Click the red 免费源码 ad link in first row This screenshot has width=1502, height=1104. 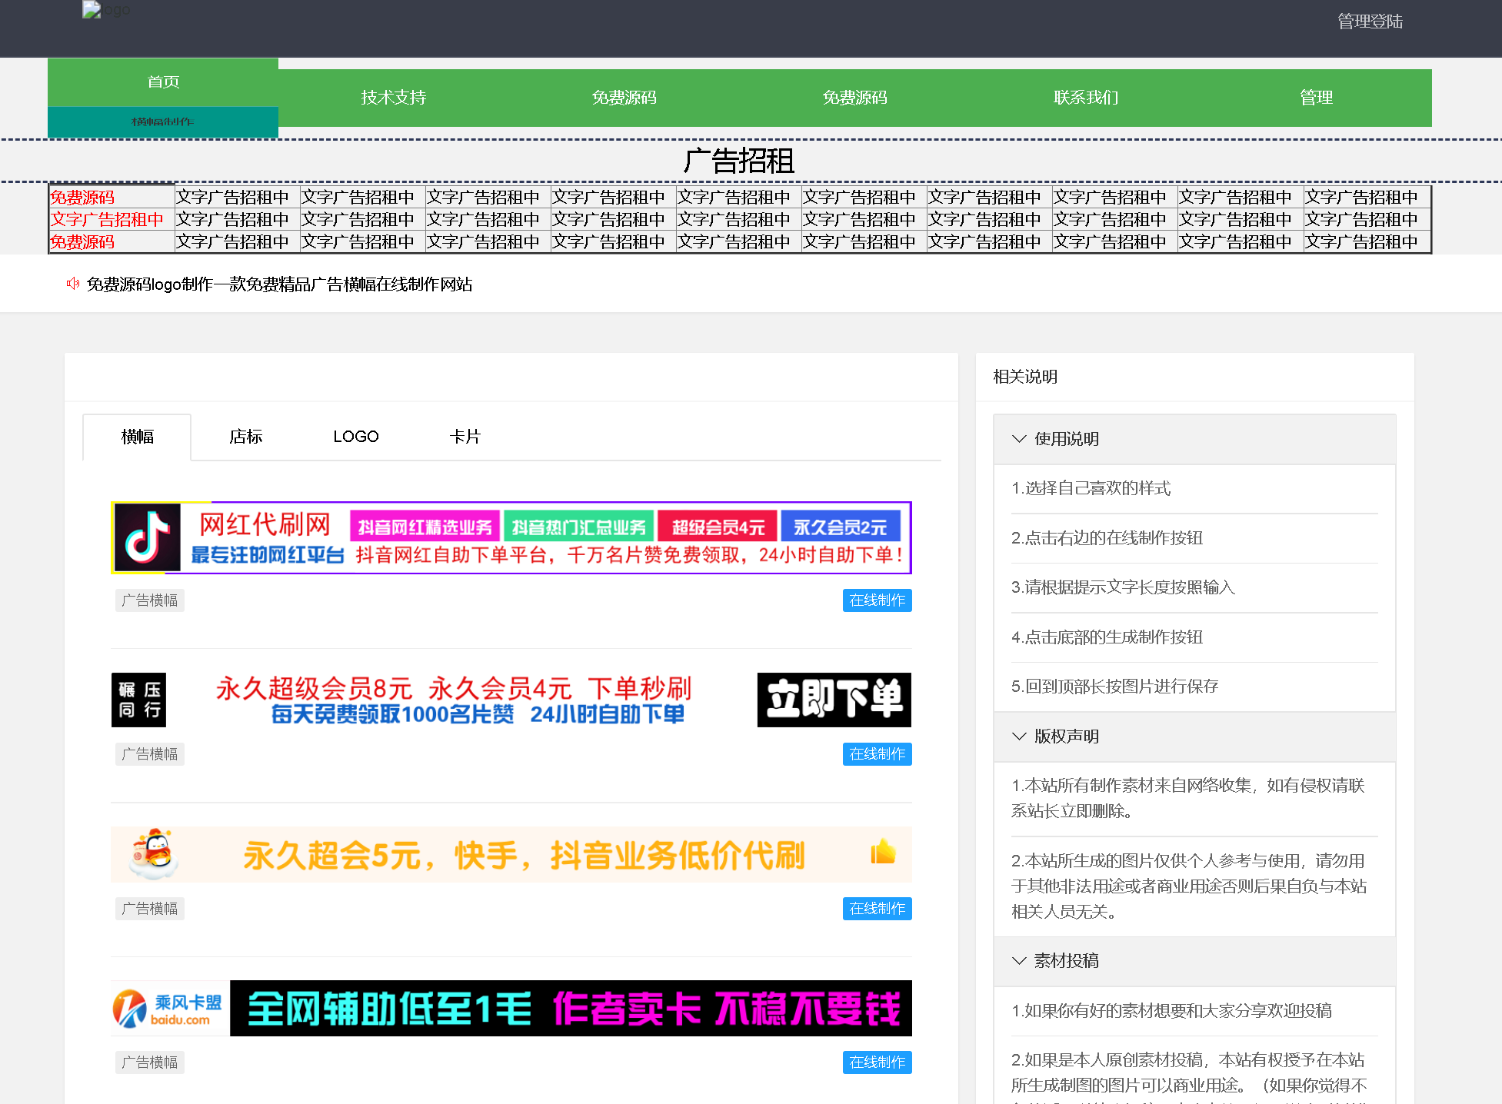tap(82, 198)
